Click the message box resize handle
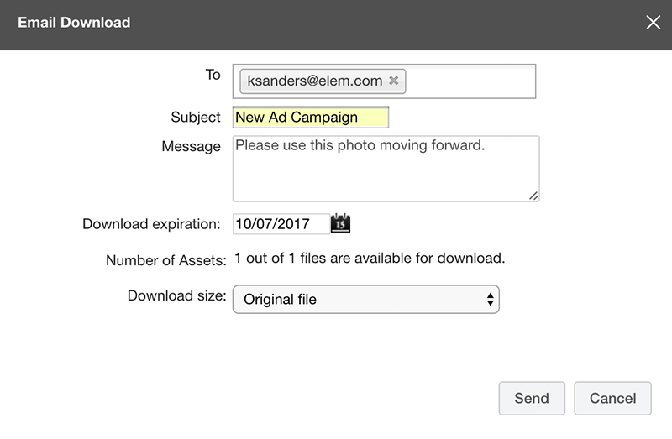This screenshot has height=439, width=672. click(533, 196)
